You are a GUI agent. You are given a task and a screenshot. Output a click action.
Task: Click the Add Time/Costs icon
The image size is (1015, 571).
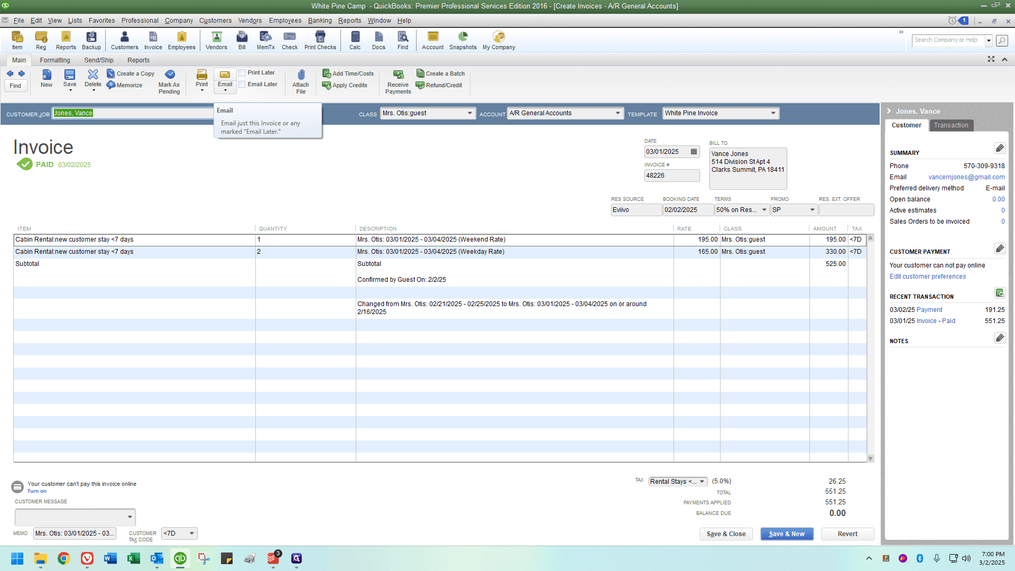click(x=348, y=73)
